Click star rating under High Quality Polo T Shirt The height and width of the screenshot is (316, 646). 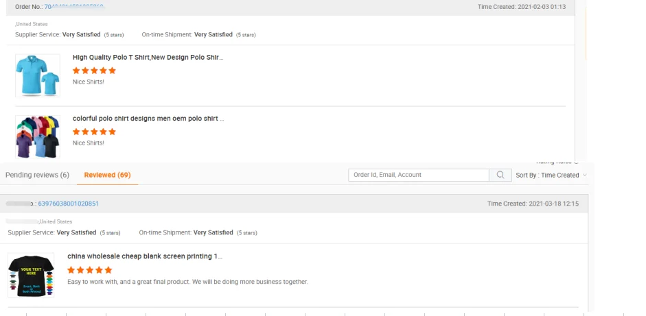pos(94,71)
